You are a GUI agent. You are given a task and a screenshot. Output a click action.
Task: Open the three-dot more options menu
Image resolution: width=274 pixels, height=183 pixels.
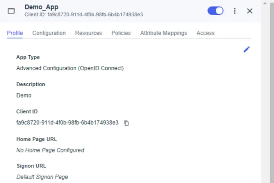click(x=235, y=11)
